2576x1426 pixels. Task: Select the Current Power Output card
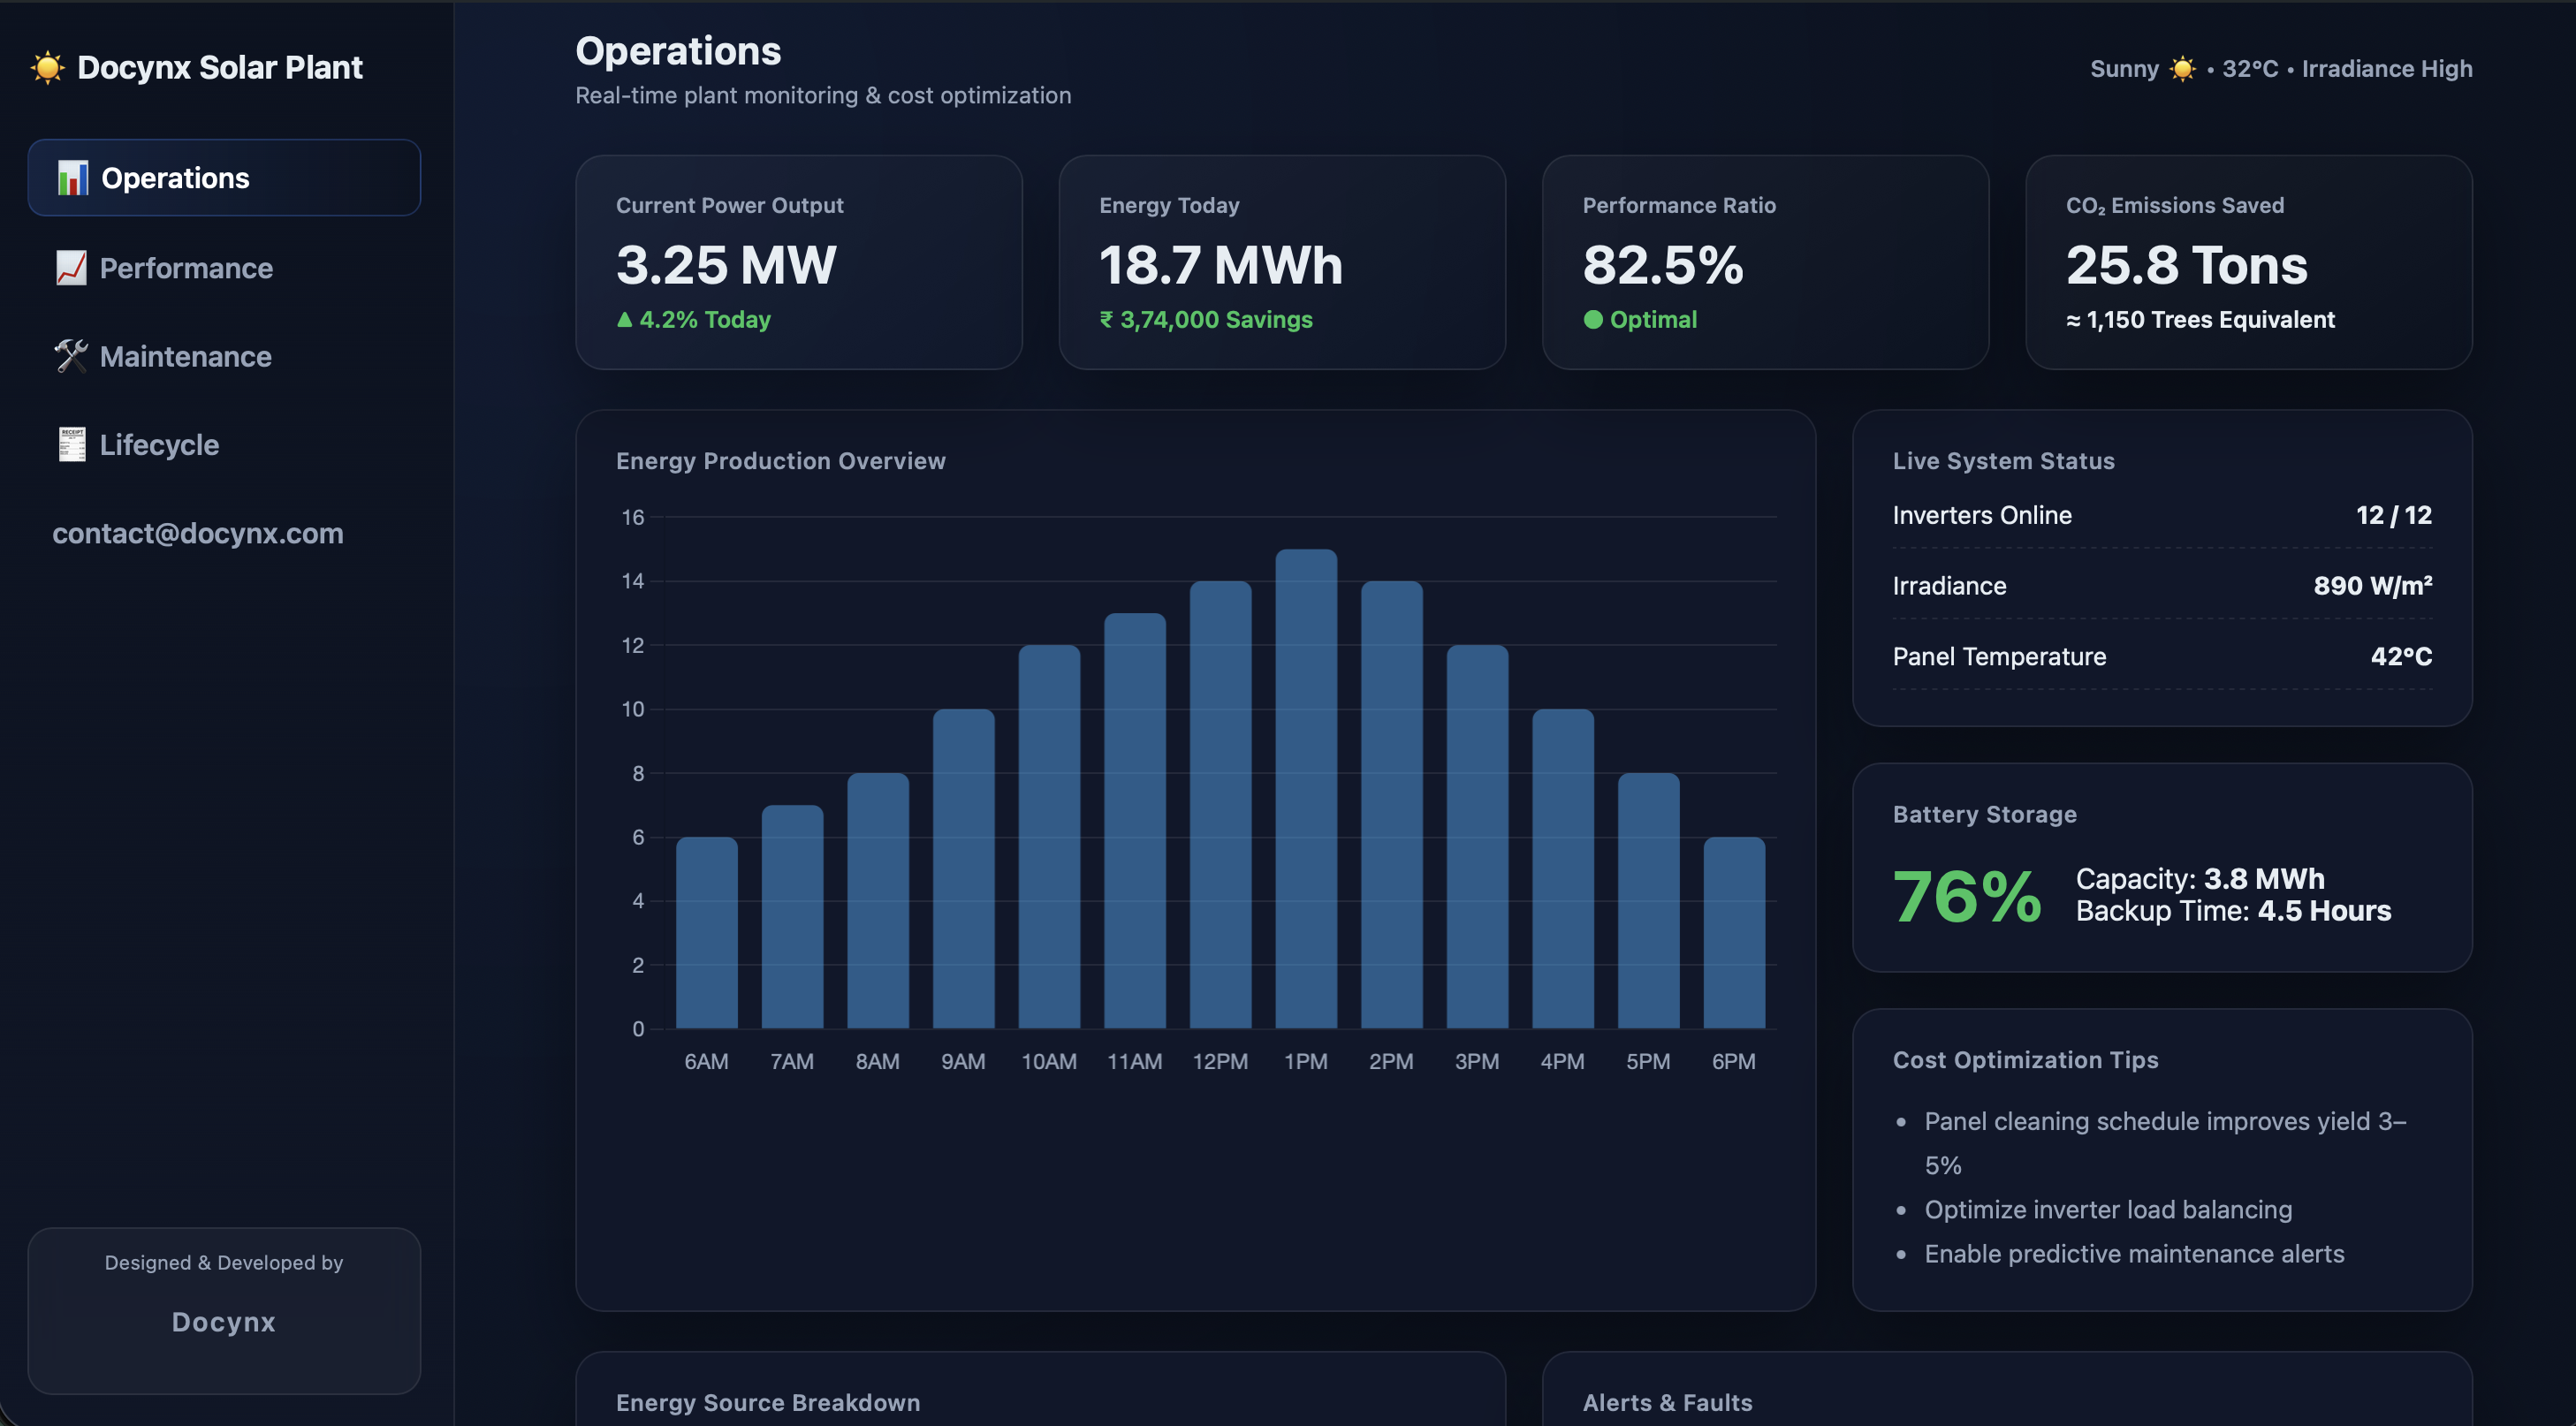798,262
